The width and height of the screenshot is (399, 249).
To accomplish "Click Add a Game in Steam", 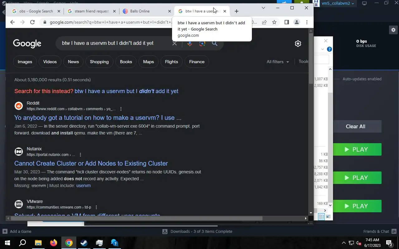I will [x=17, y=231].
